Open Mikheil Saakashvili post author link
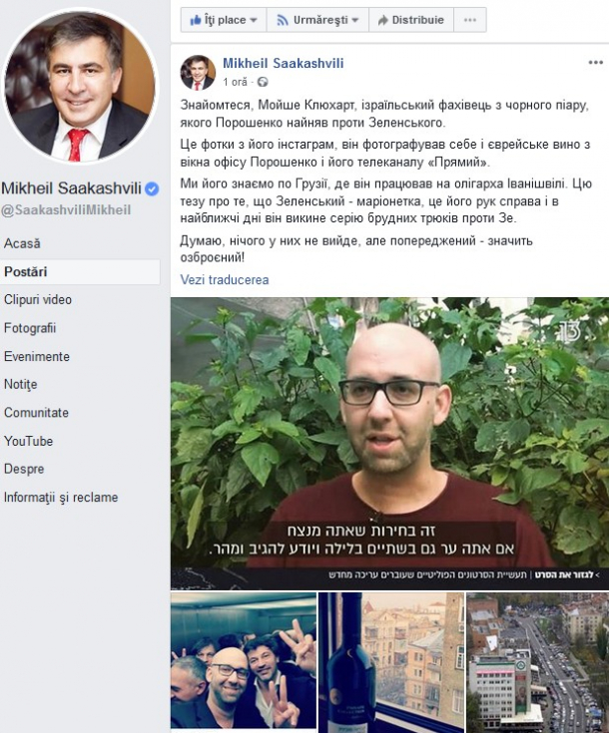 coord(284,63)
